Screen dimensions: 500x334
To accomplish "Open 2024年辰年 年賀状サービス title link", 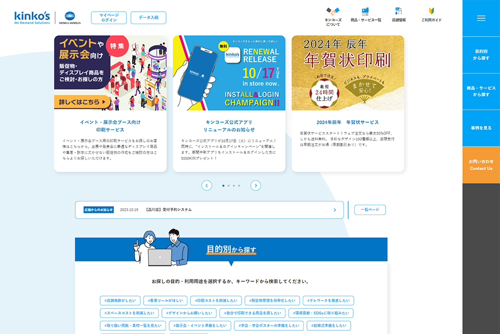I will coord(348,123).
